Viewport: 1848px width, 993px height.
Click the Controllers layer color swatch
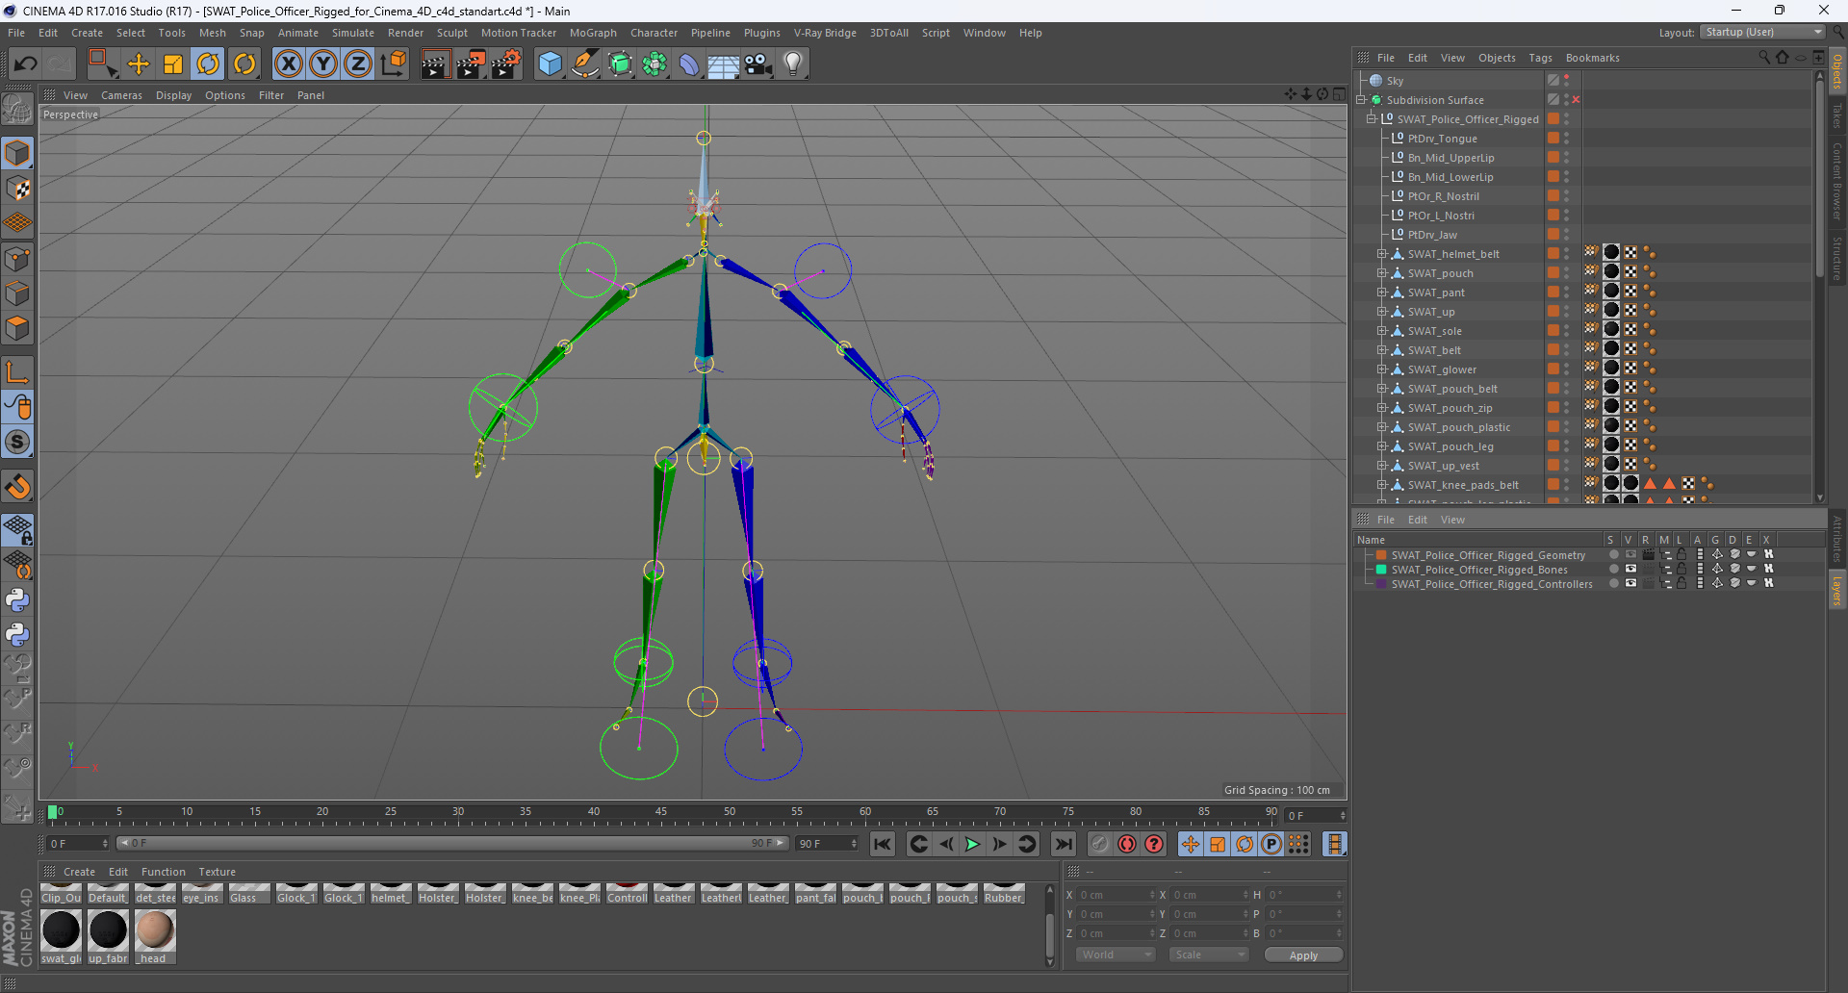click(x=1381, y=584)
